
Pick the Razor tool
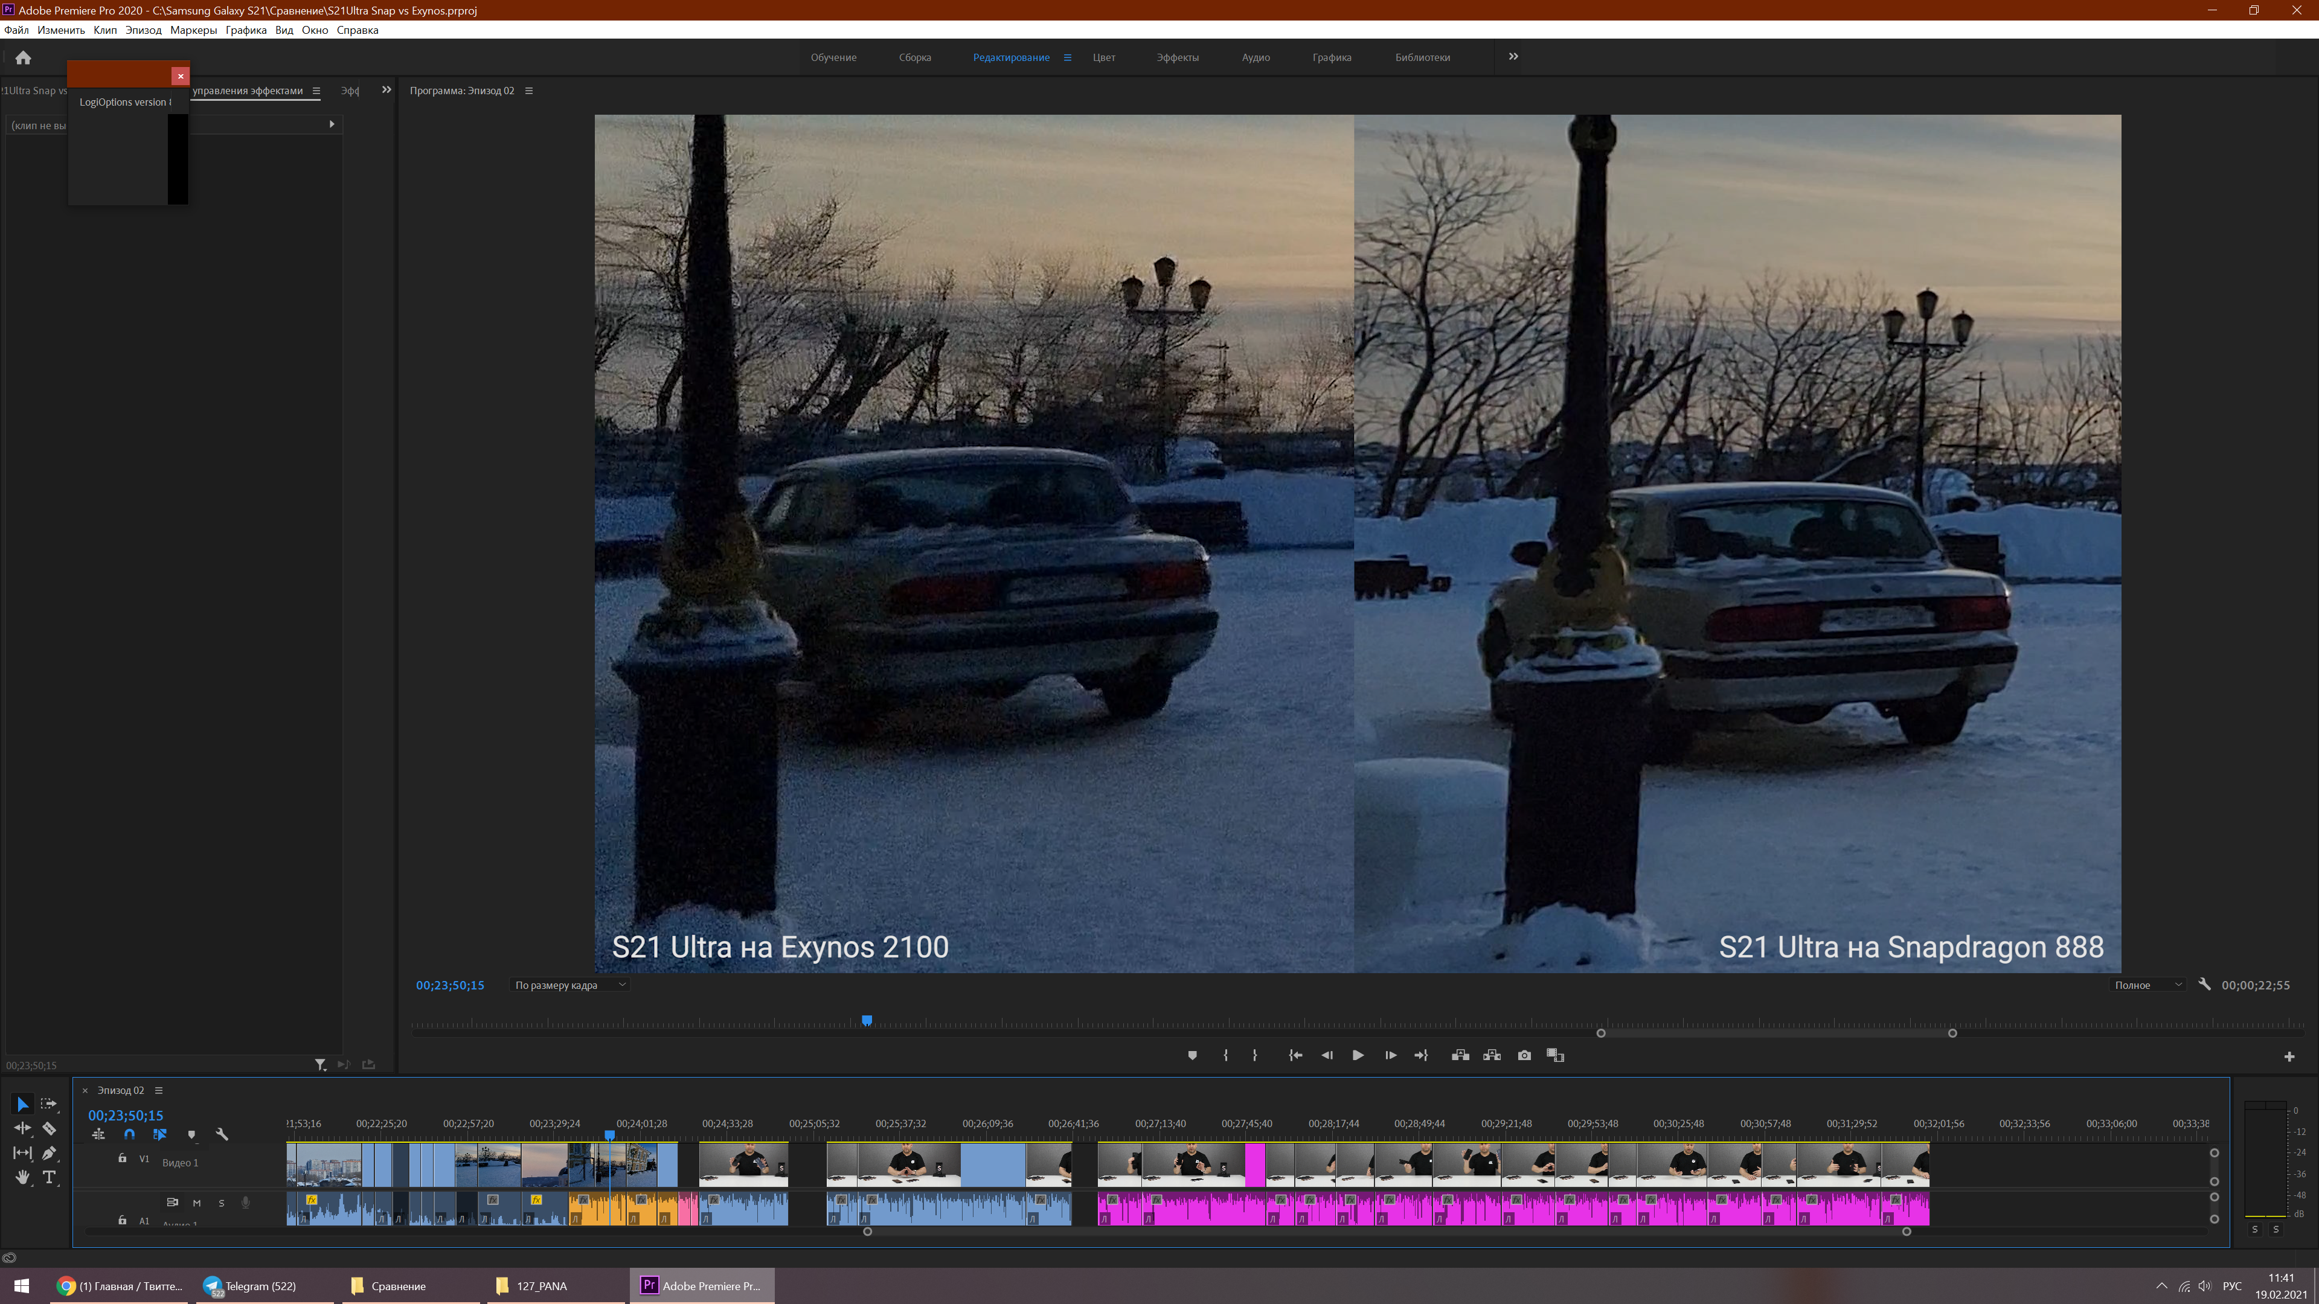coord(48,1128)
